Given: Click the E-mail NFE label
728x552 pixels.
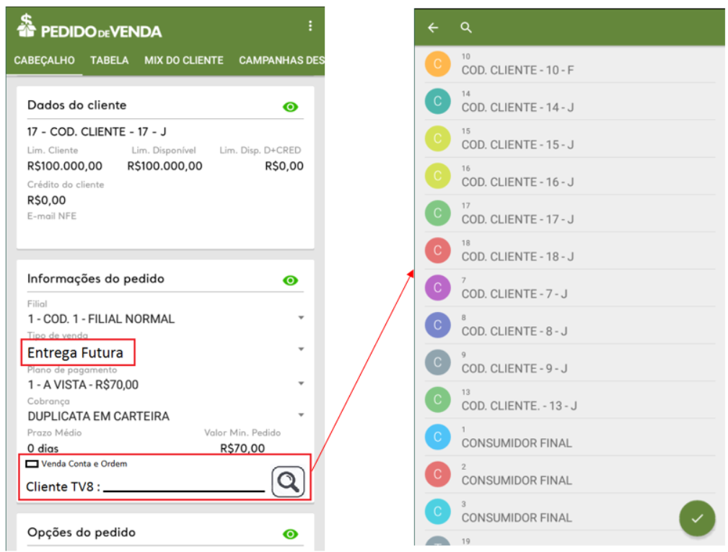Looking at the screenshot, I should pyautogui.click(x=51, y=216).
